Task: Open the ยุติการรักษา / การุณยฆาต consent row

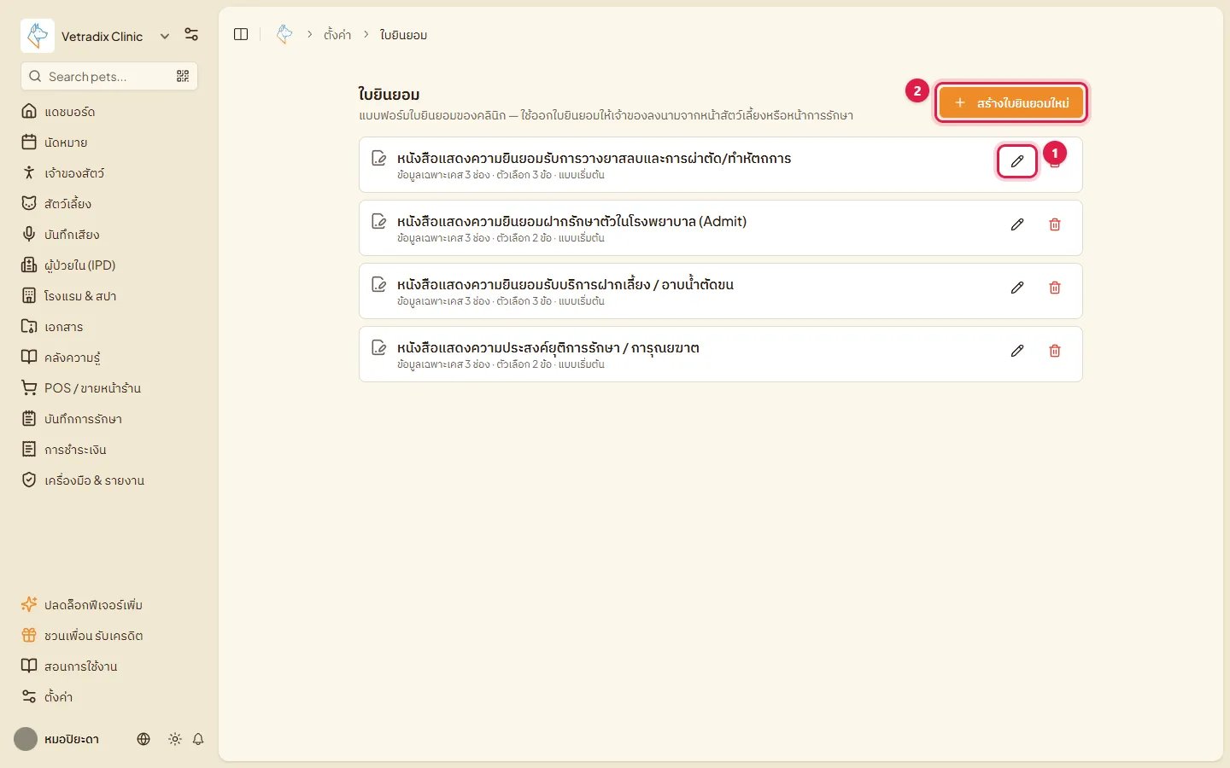Action: (x=721, y=354)
